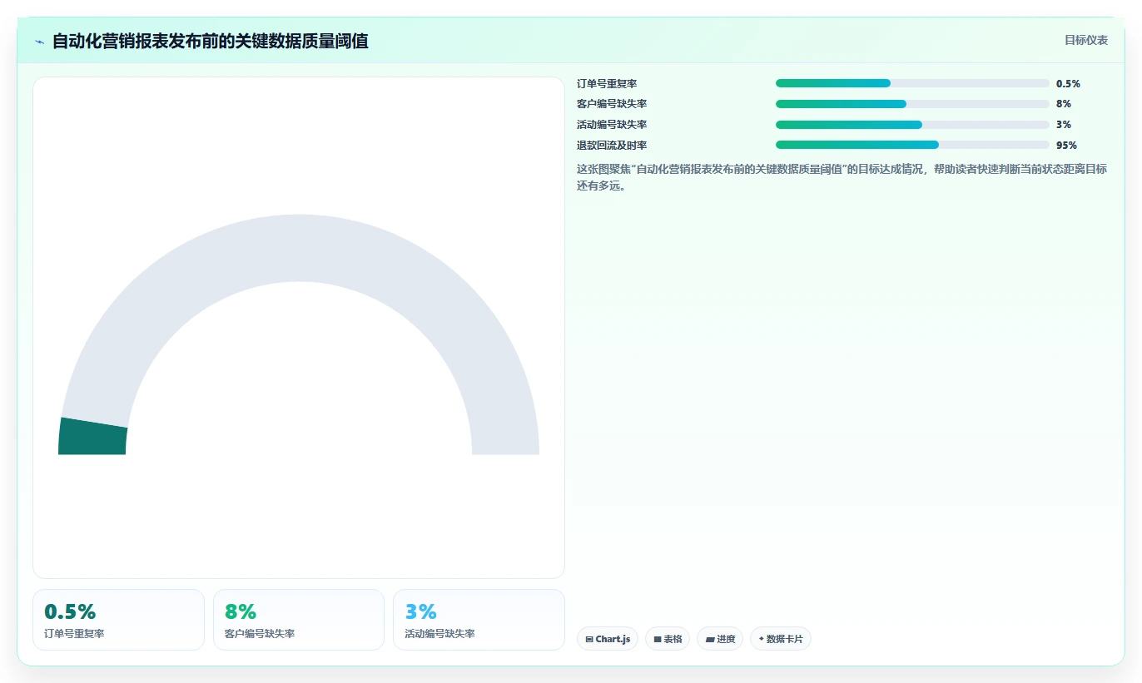Image resolution: width=1142 pixels, height=683 pixels.
Task: Click the dashboard title 自动化营销报表发布前的关键数据质量阈值
Action: click(211, 41)
